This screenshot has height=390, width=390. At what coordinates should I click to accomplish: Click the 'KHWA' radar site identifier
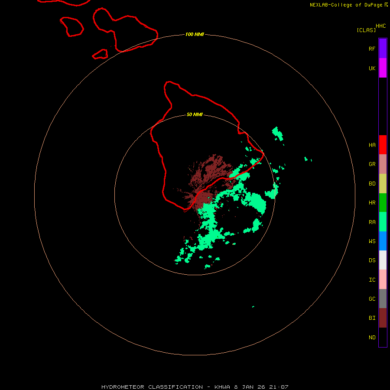[x=222, y=387]
